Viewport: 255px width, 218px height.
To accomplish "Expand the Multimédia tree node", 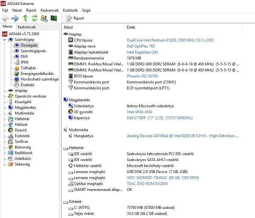I will point(4,113).
